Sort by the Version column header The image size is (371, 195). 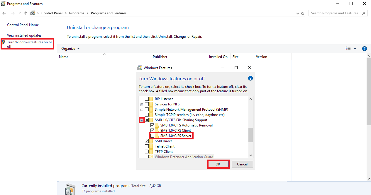tap(262, 57)
